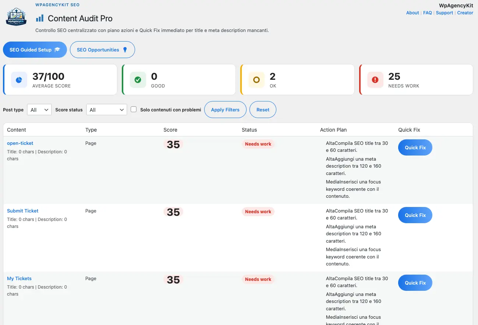Click the Page type cell of open-ticket row
478x325 pixels.
(91, 143)
